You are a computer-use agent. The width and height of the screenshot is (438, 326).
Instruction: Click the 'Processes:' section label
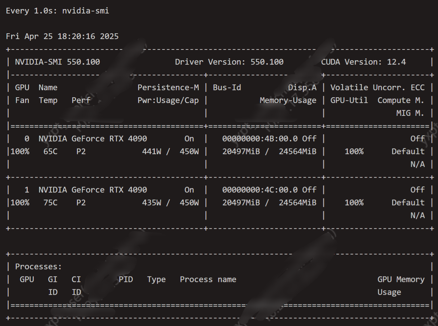(39, 266)
